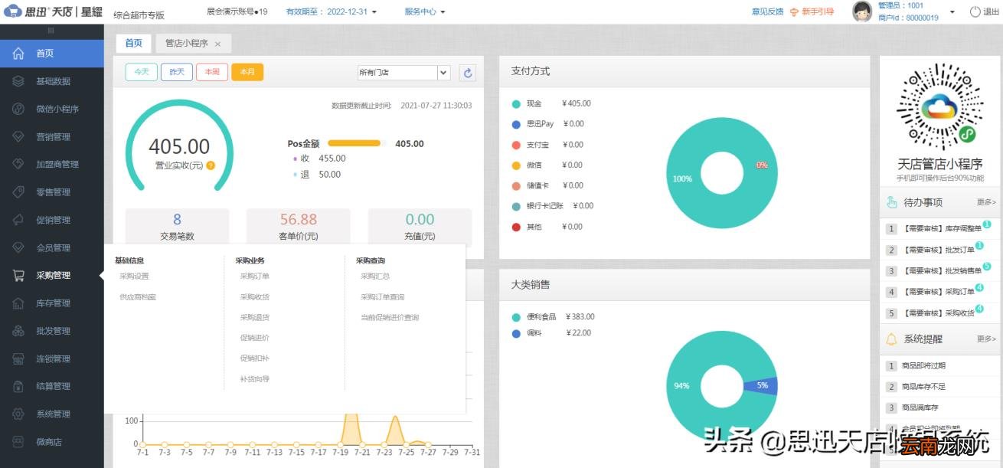This screenshot has height=468, width=1003.
Task: Open 采购订单 menu item
Action: click(255, 277)
